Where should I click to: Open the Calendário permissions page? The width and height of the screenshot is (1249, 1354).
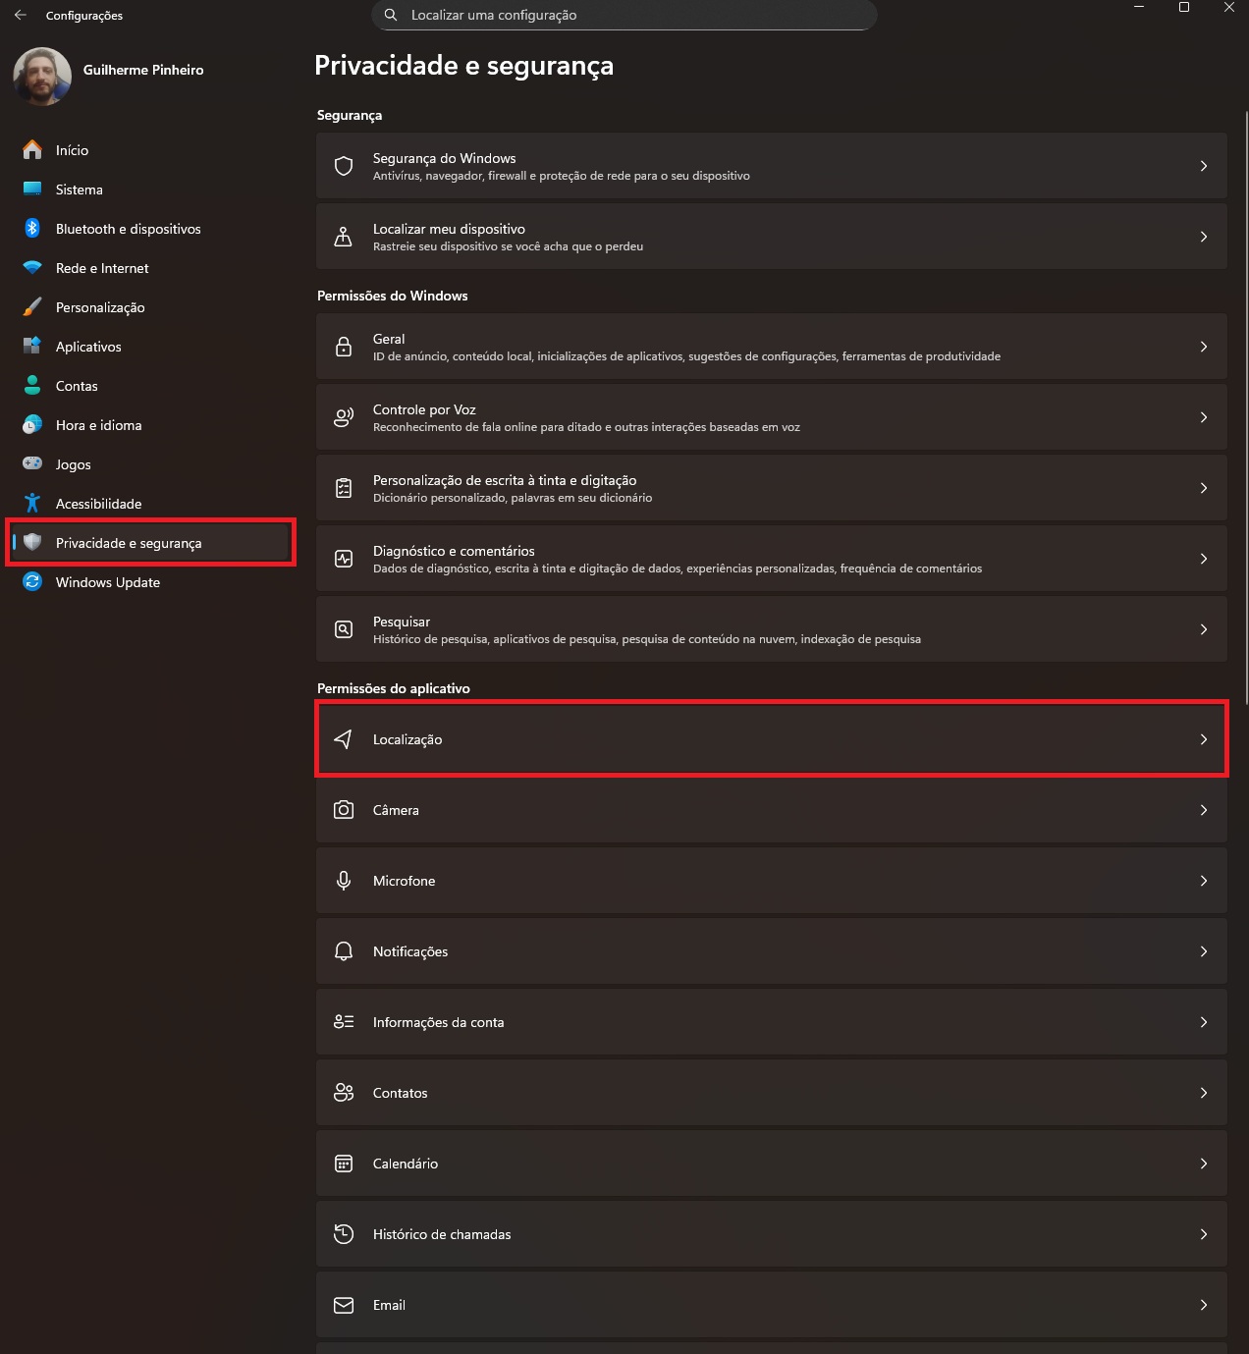coord(771,1164)
